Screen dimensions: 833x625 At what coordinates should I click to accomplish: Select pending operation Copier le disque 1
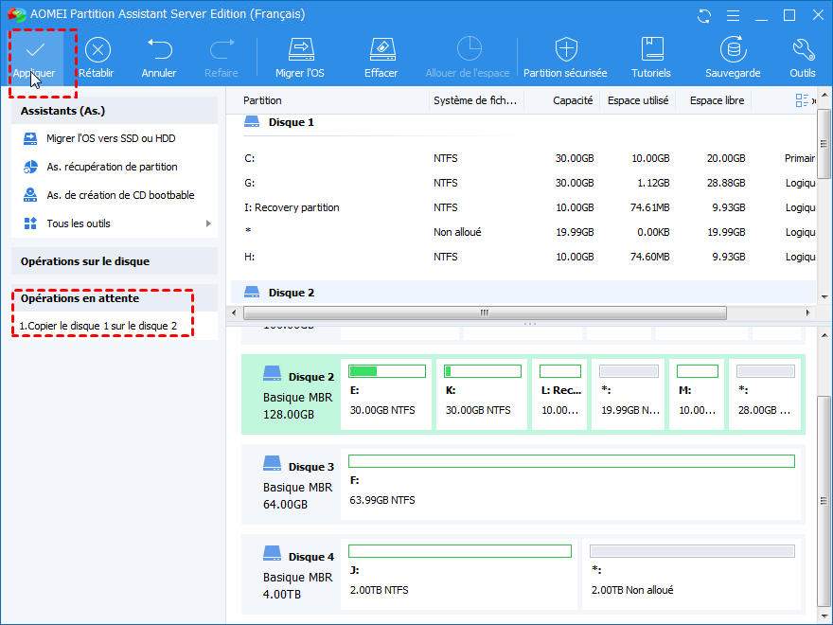98,326
